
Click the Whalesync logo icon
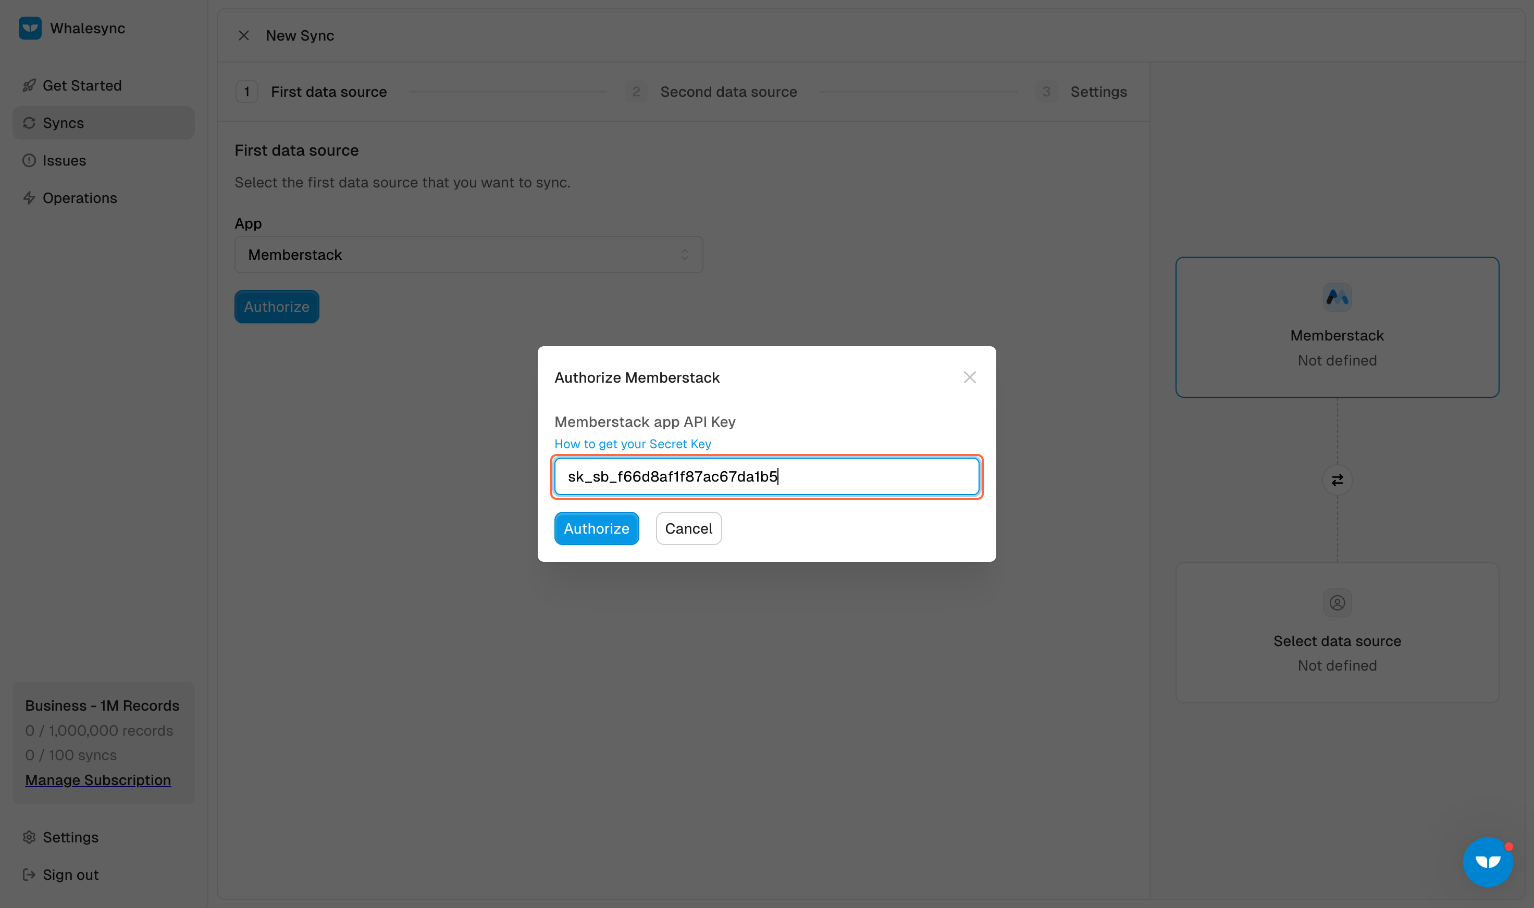30,28
